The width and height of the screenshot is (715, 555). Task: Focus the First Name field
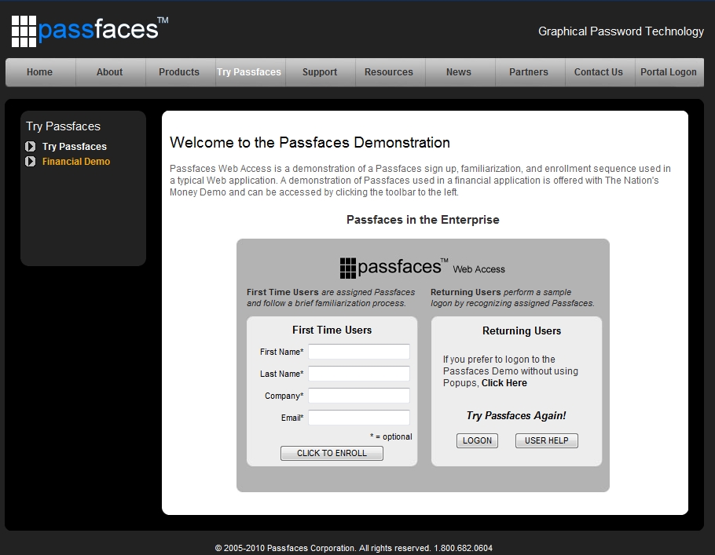point(359,352)
